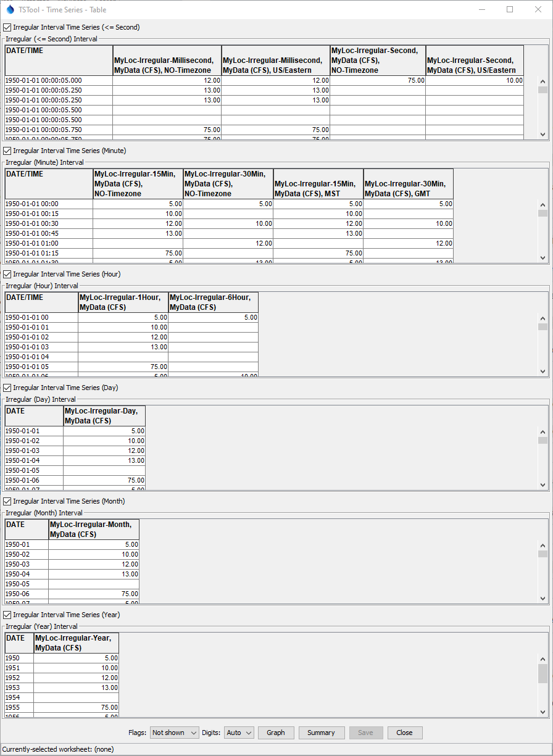
Task: Select the MyLoc-Irregular-Day column header
Action: 104,416
